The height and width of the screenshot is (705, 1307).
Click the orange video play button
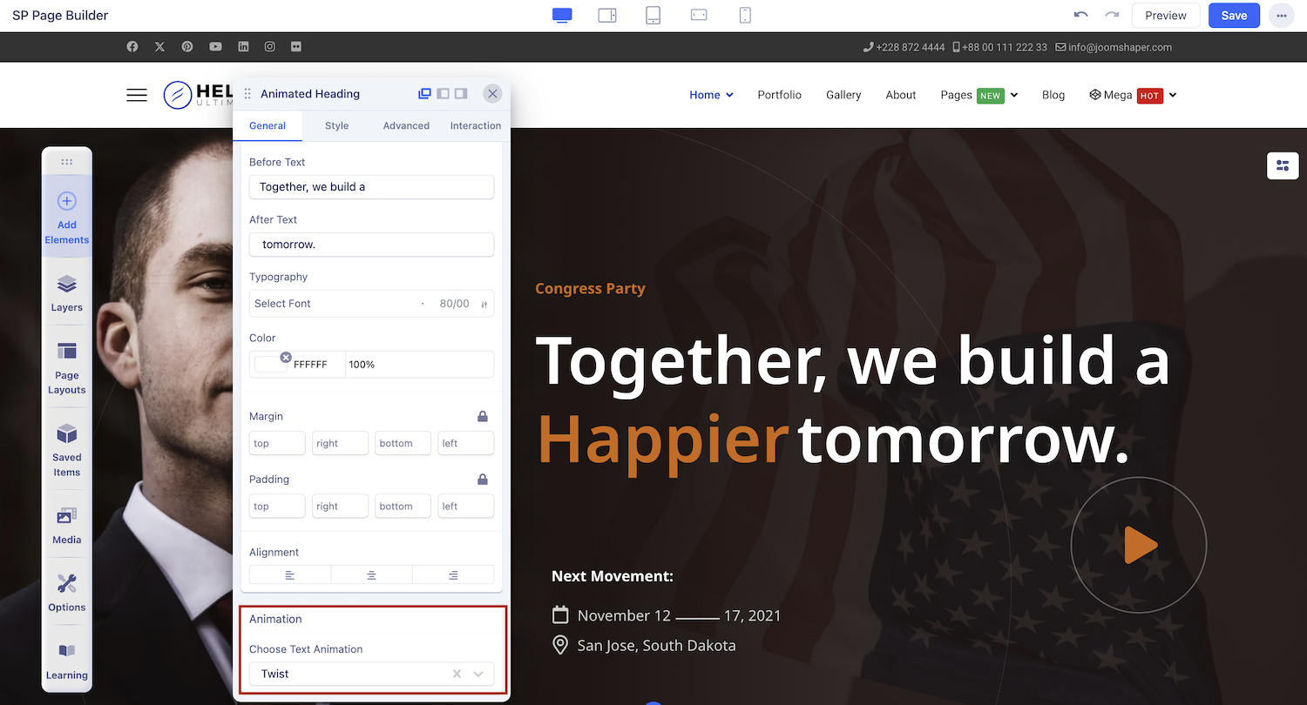pos(1138,545)
